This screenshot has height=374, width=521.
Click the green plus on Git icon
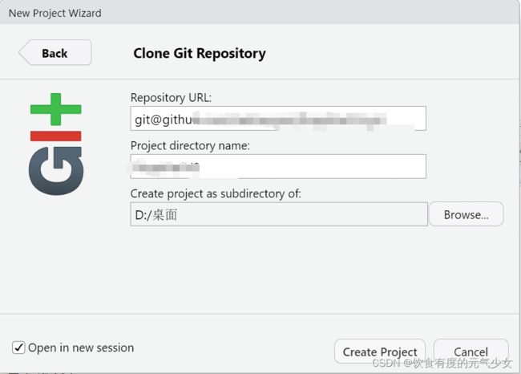click(56, 109)
